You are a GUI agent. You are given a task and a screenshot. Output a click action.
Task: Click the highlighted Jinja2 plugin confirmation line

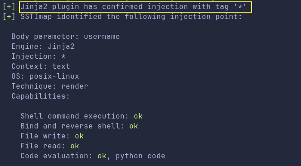click(x=136, y=7)
